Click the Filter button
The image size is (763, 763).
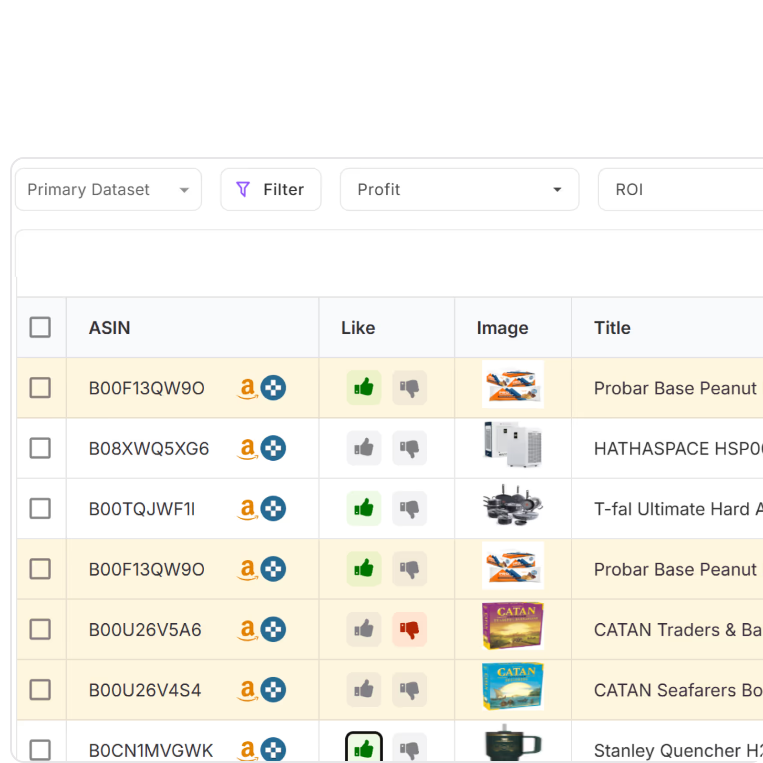tap(271, 189)
